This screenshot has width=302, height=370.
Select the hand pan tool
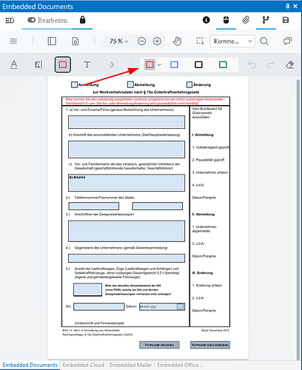point(177,41)
